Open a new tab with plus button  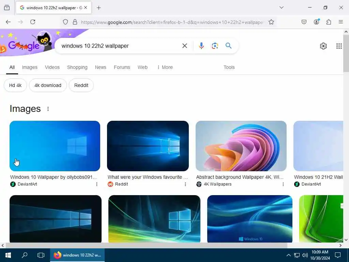(x=98, y=8)
